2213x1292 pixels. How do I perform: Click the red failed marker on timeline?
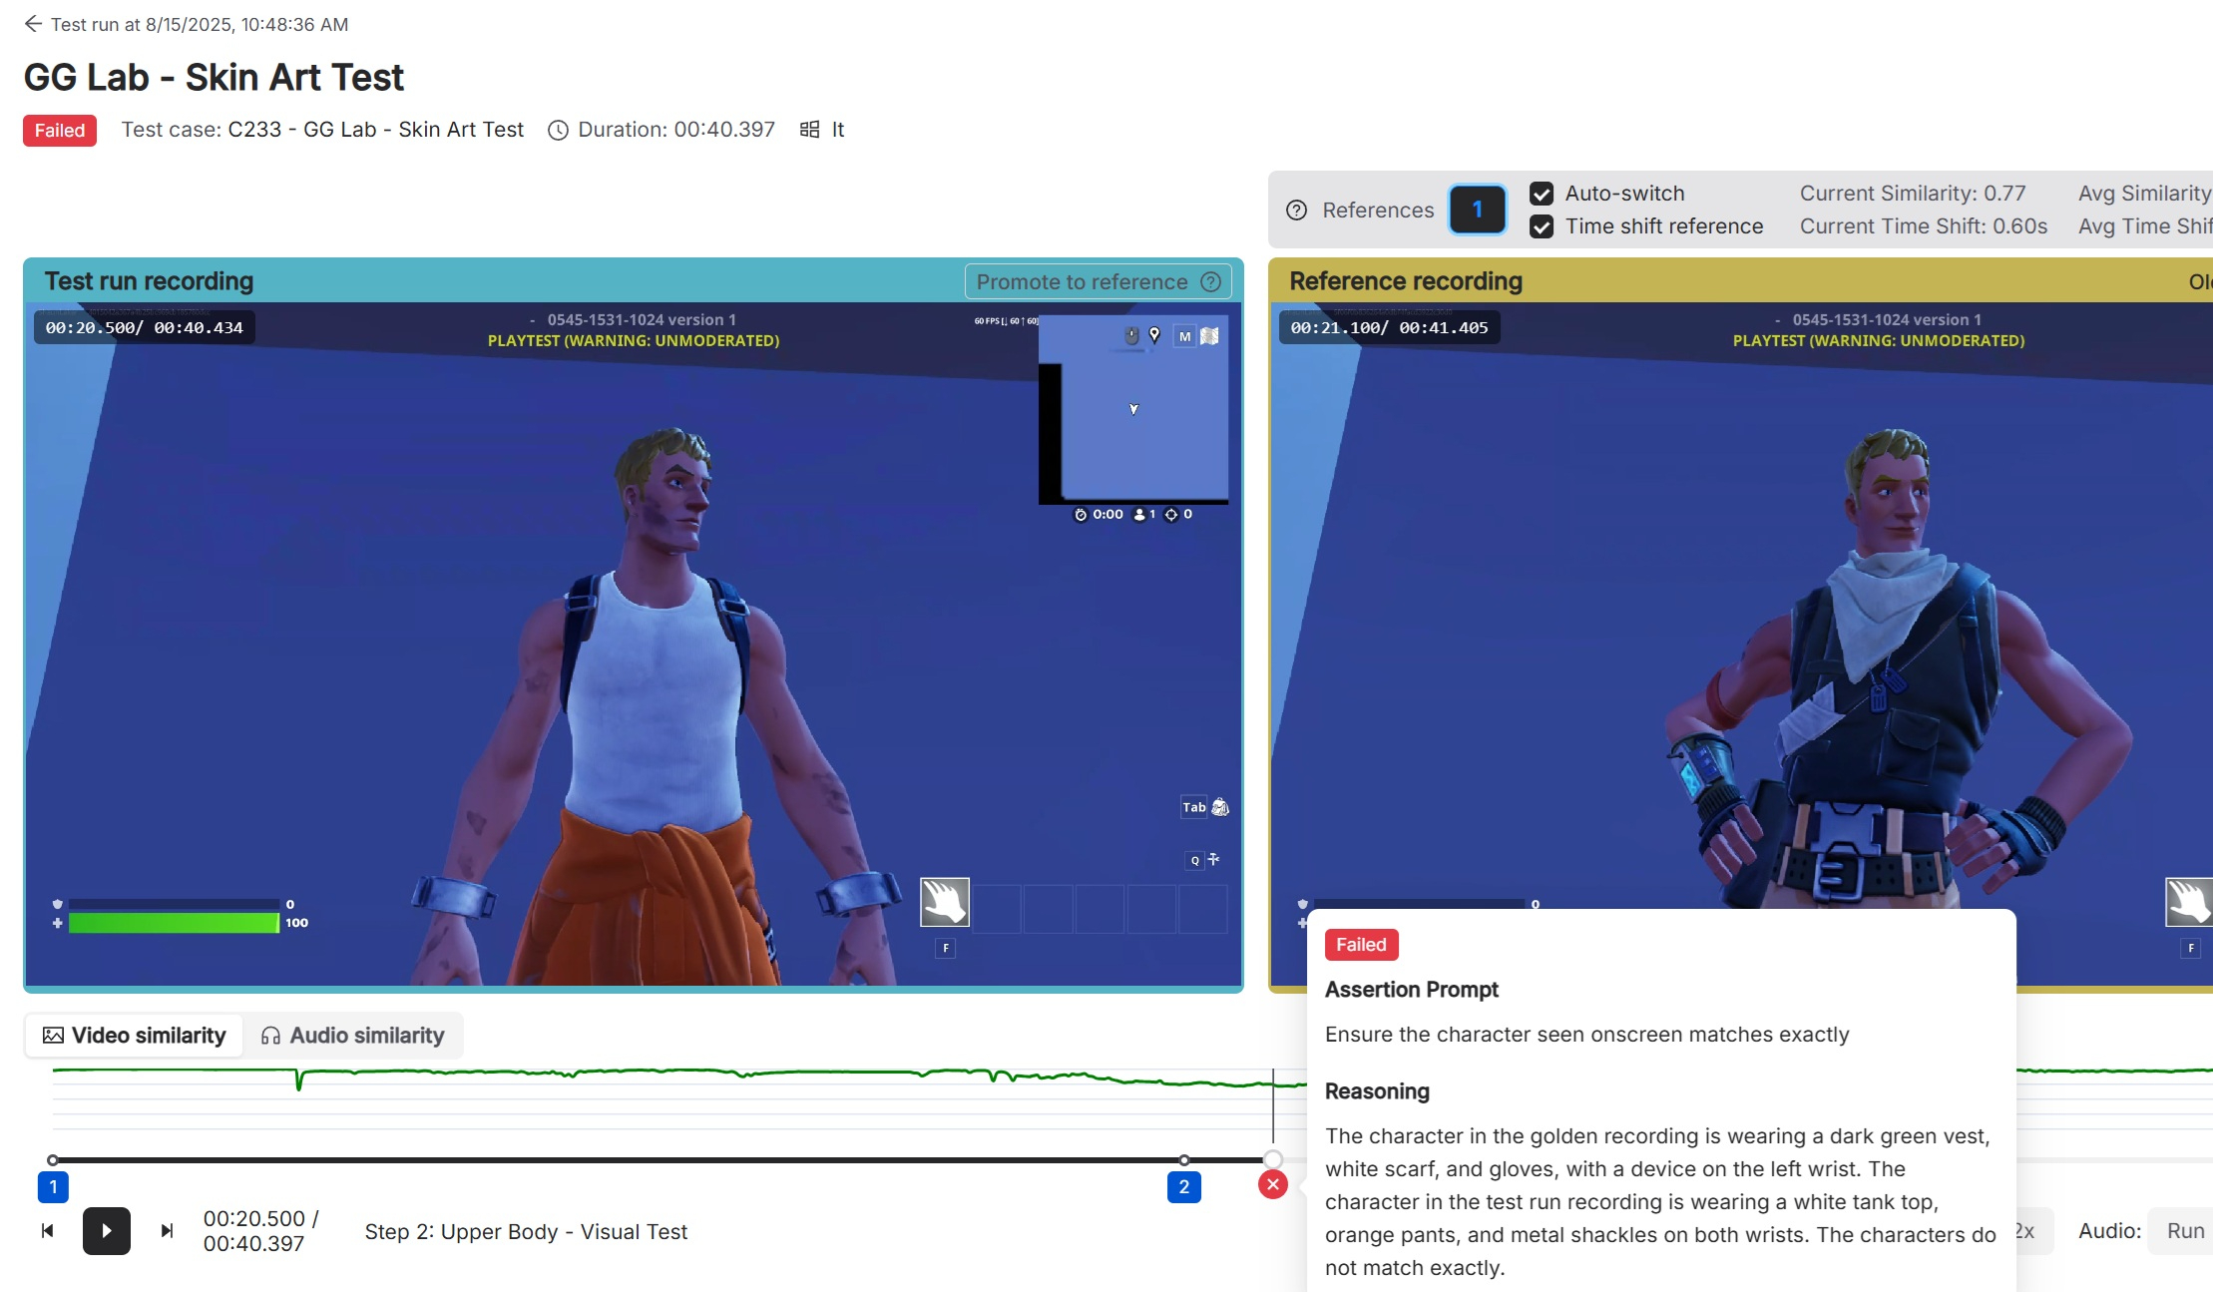[x=1273, y=1184]
